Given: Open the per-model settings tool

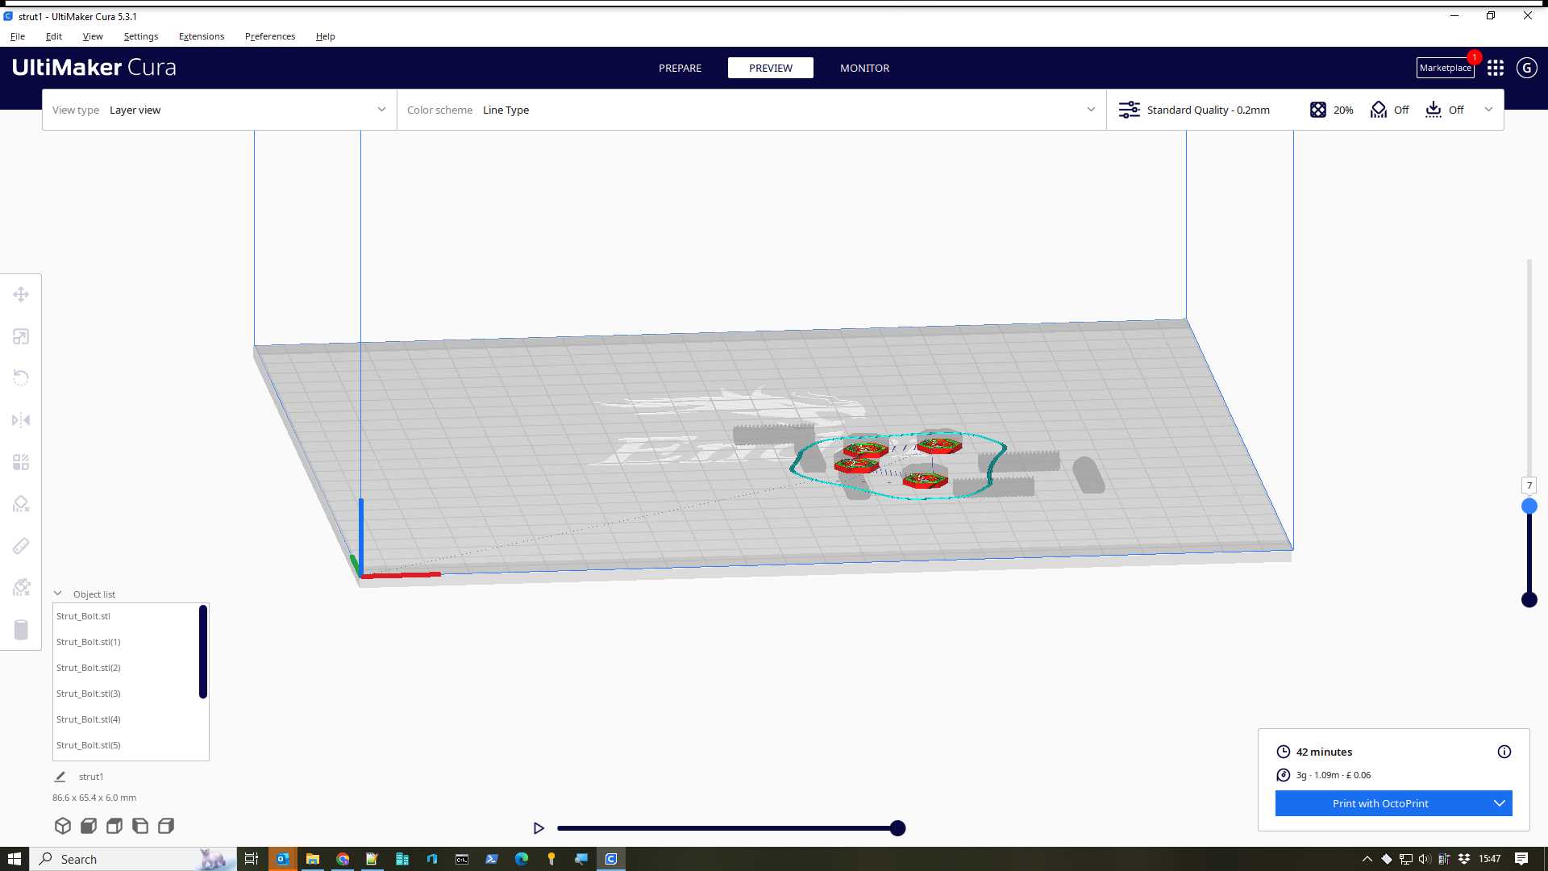Looking at the screenshot, I should point(20,461).
